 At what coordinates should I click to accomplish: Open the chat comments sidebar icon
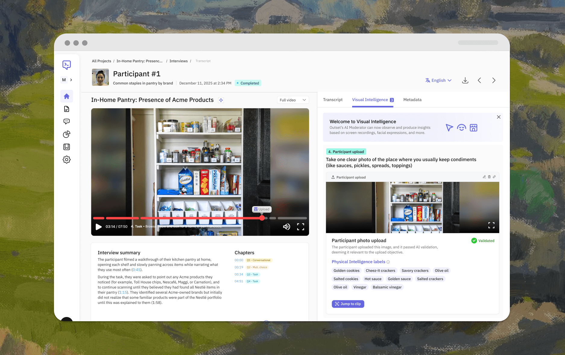tap(67, 122)
